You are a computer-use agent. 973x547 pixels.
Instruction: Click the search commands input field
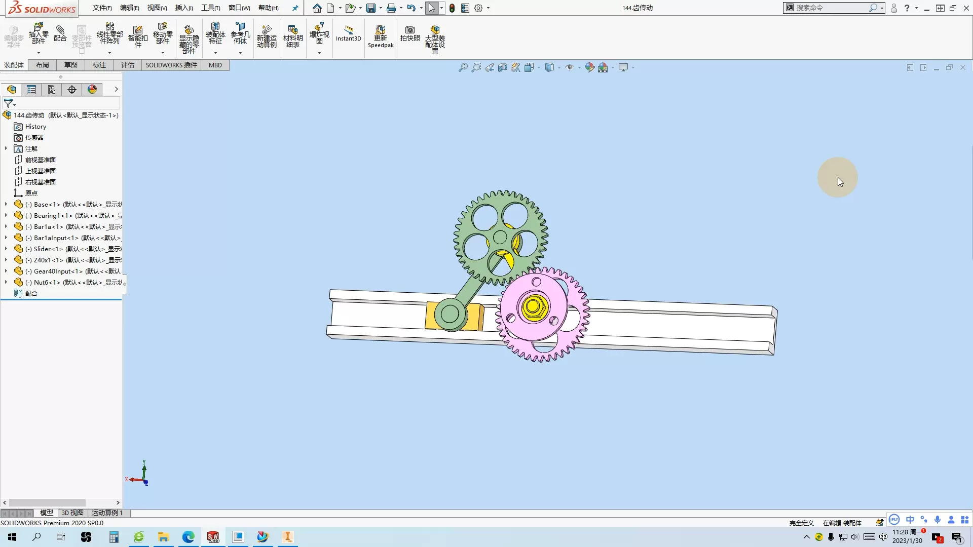pos(830,8)
